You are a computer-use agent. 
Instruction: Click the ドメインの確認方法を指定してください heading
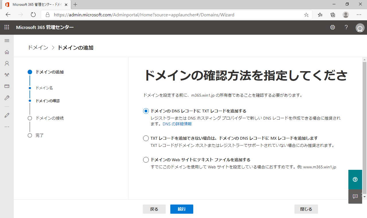pyautogui.click(x=245, y=76)
